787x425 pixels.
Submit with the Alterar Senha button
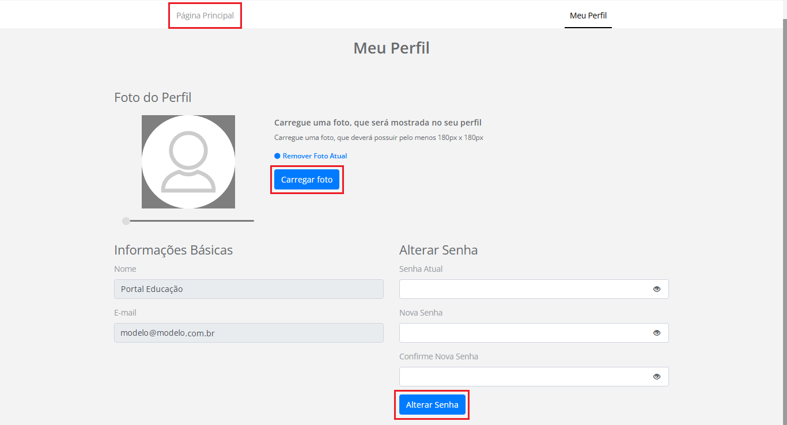pos(432,405)
